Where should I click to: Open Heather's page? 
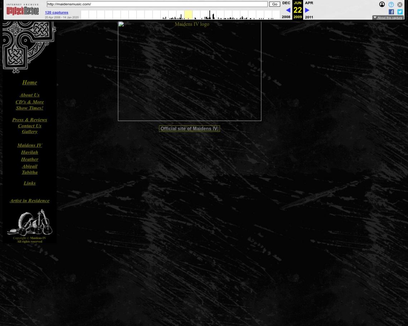(x=29, y=159)
